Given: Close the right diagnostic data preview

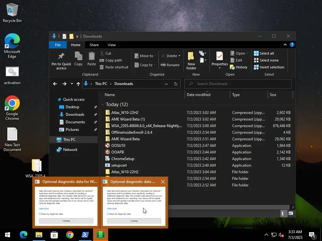Looking at the screenshot, I should click(163, 182).
